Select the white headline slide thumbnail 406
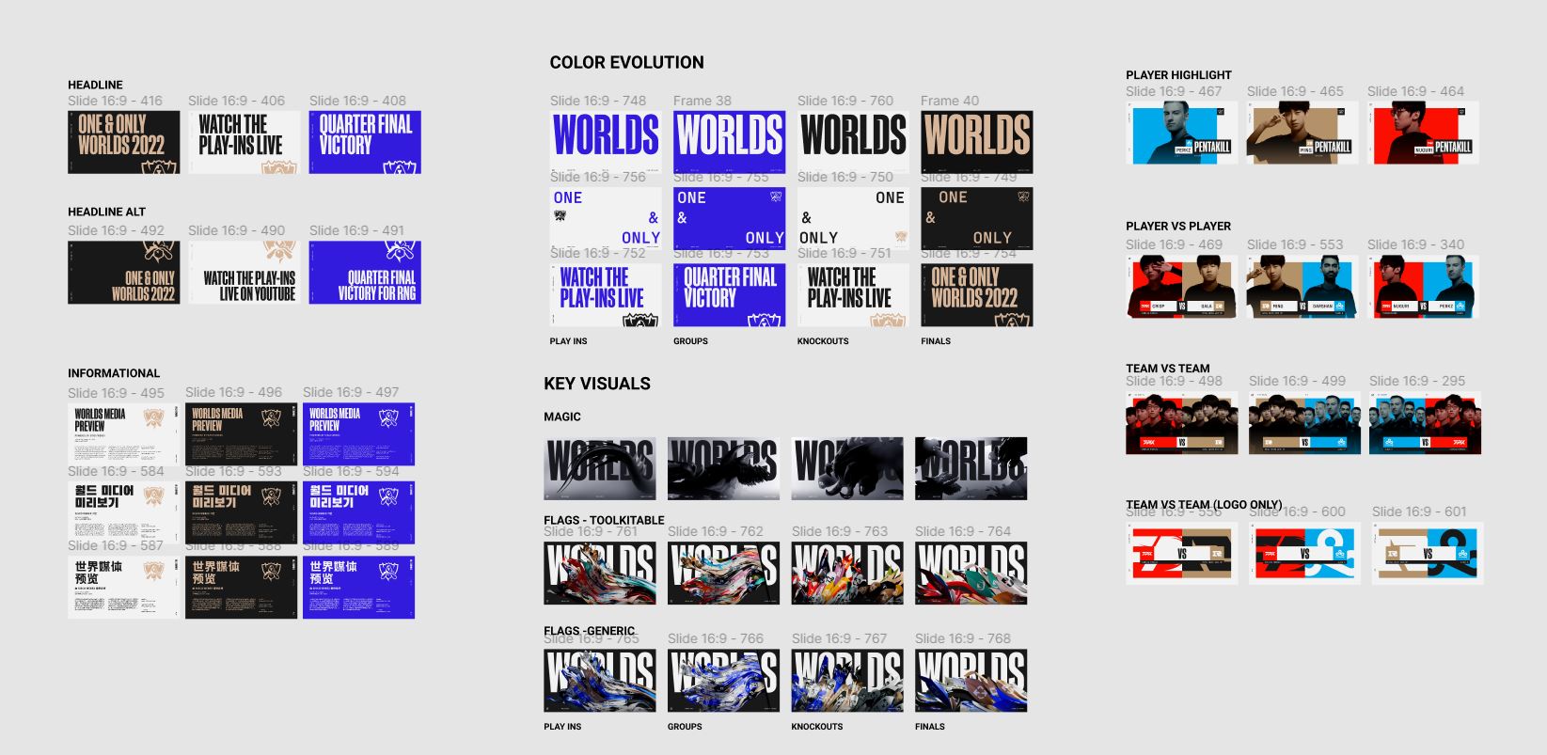 (x=245, y=142)
